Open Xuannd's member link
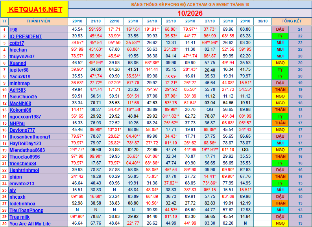The image size is (312, 227). pos(18,63)
